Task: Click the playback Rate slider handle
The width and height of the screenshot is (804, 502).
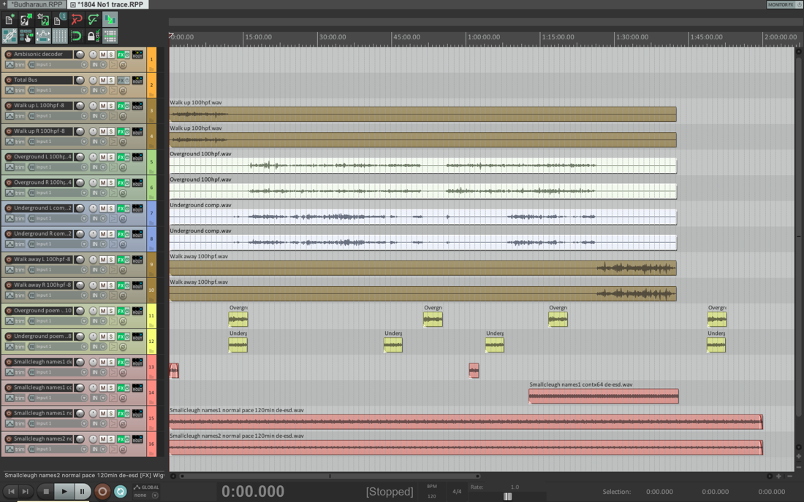Action: coord(507,496)
